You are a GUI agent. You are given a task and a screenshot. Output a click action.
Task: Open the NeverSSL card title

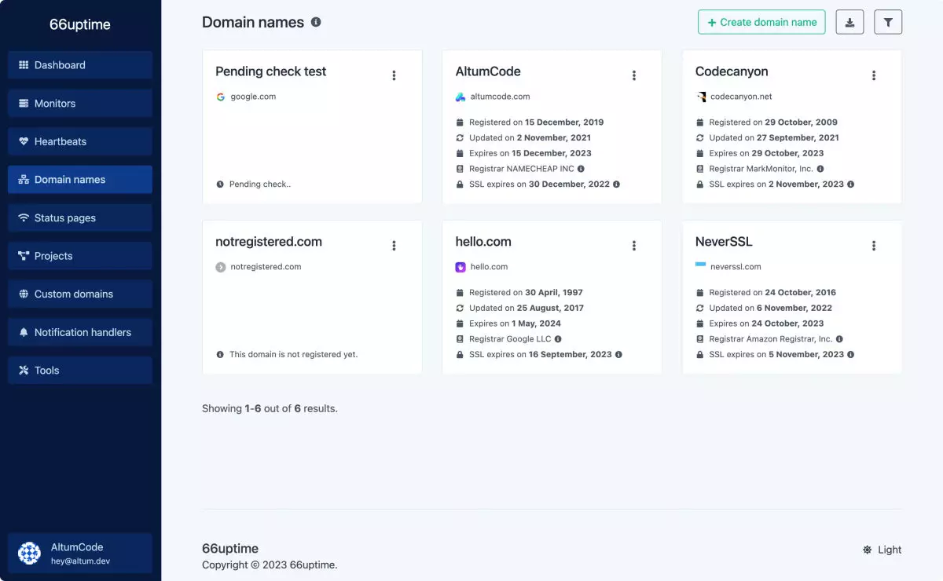click(724, 242)
